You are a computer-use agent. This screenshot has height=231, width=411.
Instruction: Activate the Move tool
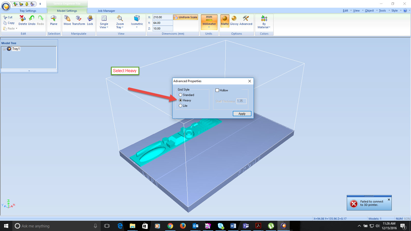pos(67,20)
